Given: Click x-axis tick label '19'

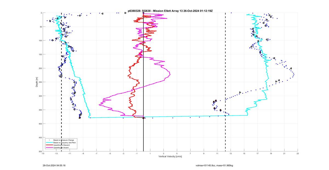Looking at the screenshot, I should [271, 153].
